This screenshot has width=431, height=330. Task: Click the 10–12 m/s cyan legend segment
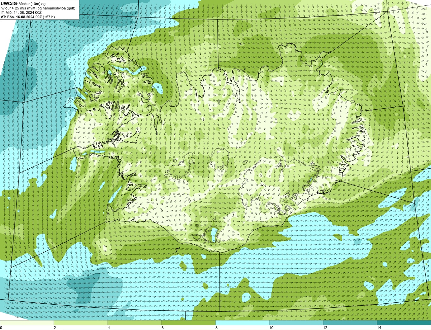tap(296, 323)
